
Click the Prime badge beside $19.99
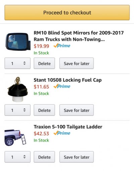coord(62,46)
